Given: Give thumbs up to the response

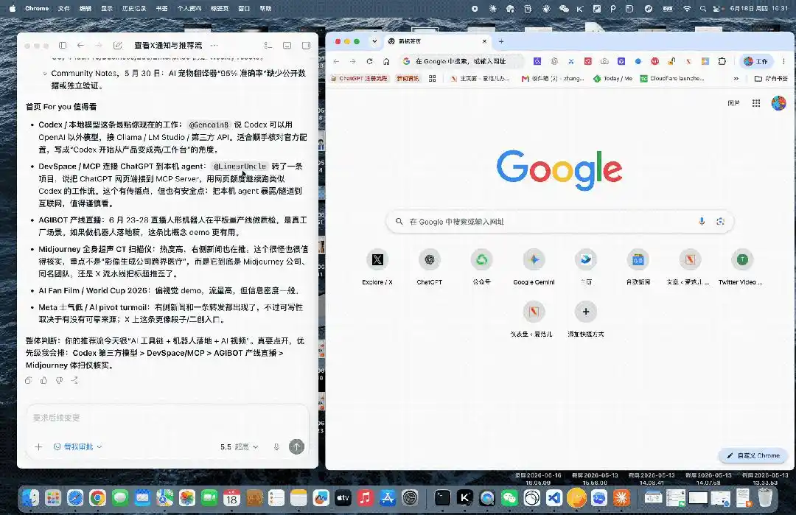Looking at the screenshot, I should tap(43, 380).
